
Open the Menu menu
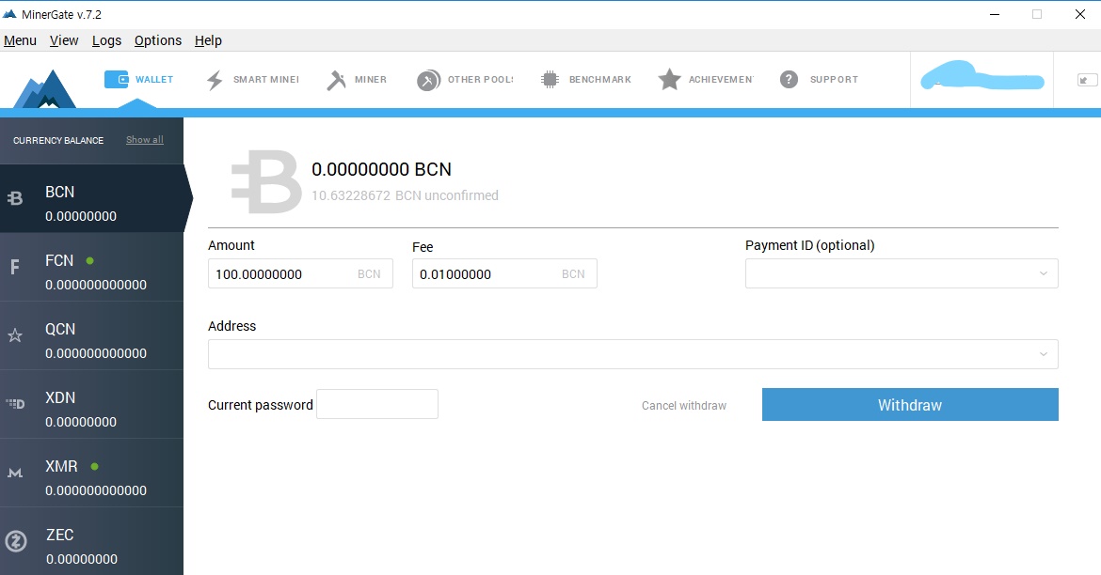coord(20,40)
